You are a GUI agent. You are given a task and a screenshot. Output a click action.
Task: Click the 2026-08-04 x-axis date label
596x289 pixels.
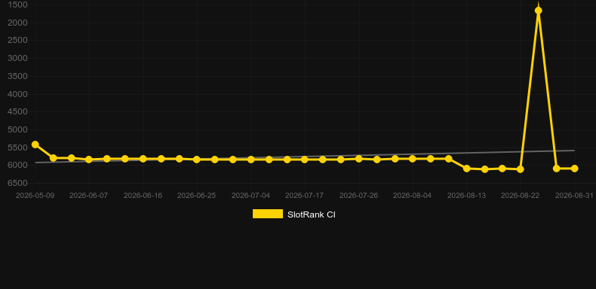click(x=413, y=196)
